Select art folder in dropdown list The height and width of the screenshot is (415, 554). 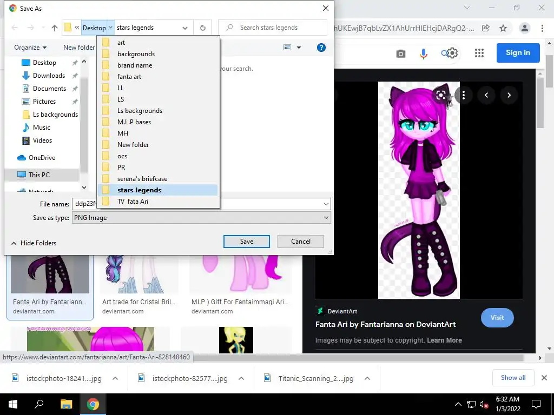[x=158, y=43]
